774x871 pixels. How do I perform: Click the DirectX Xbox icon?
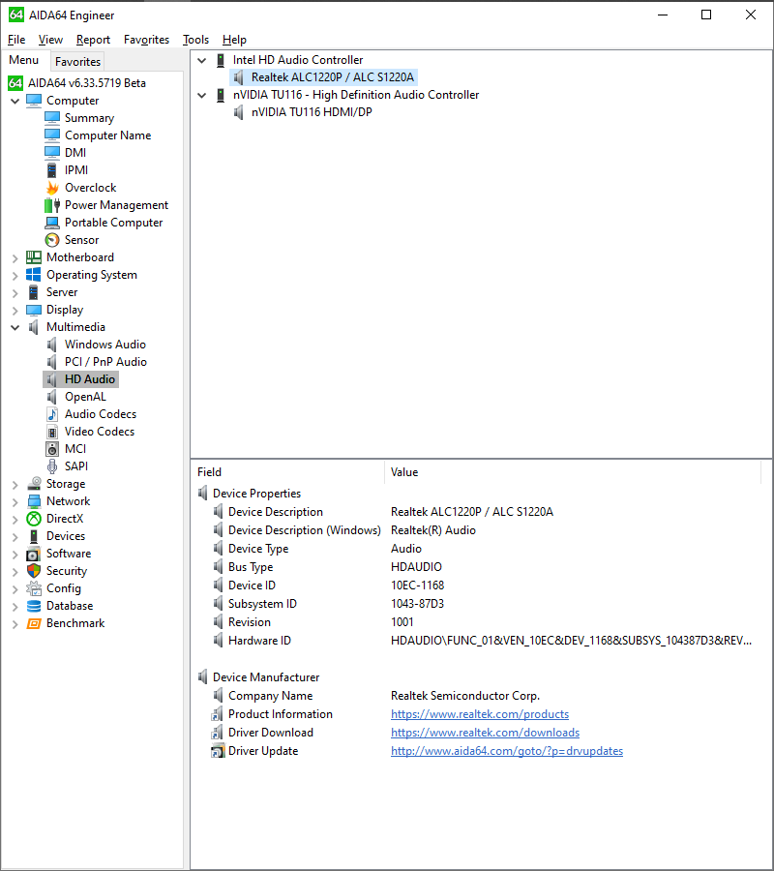[x=34, y=519]
